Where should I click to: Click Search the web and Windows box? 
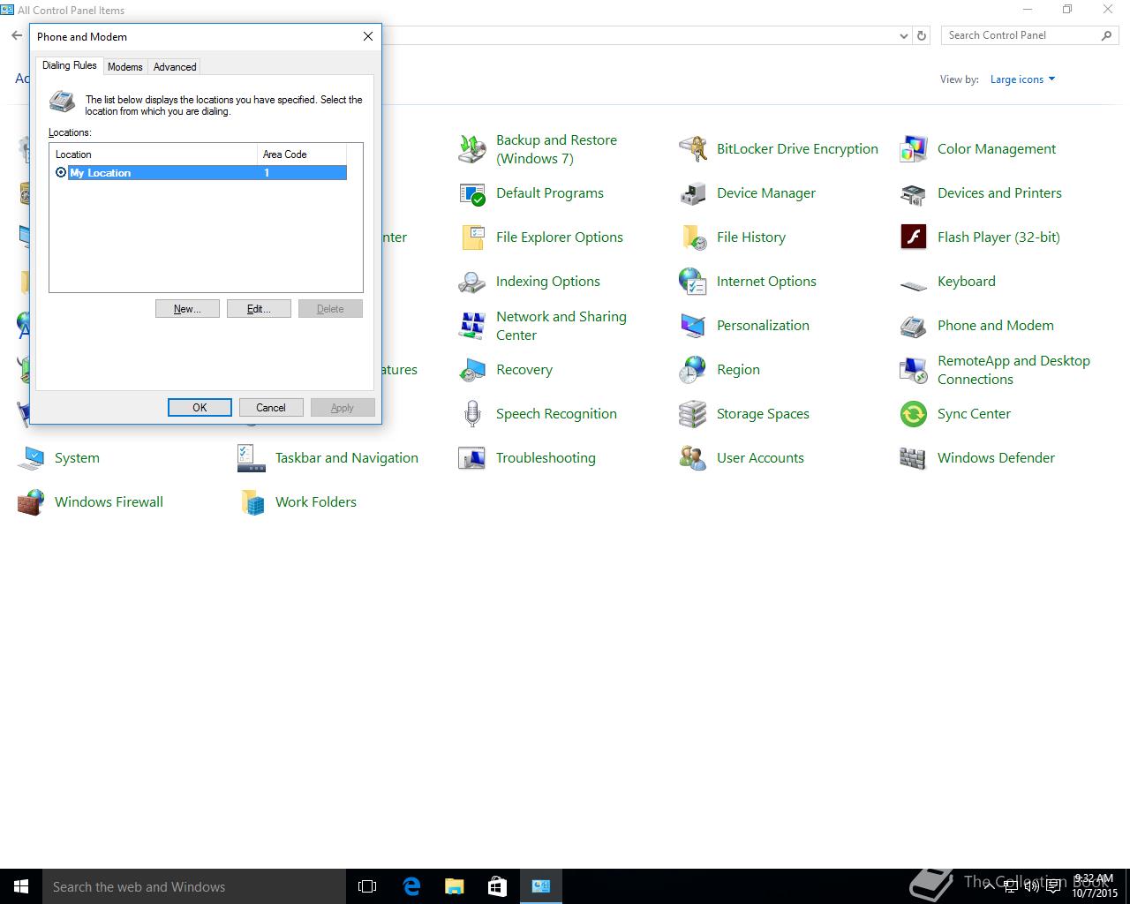[x=194, y=886]
